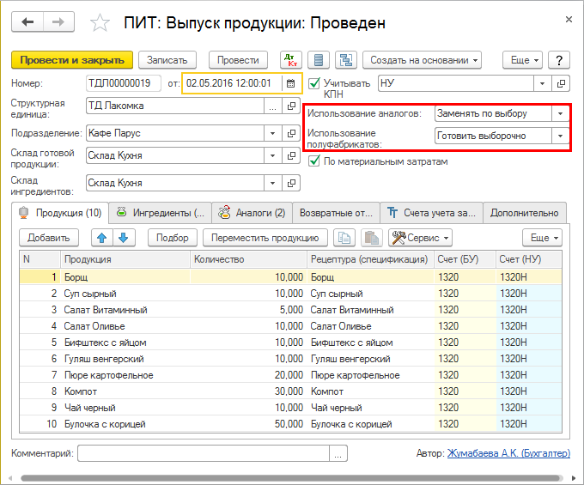Toggle По материальным затратам checkbox

(314, 161)
